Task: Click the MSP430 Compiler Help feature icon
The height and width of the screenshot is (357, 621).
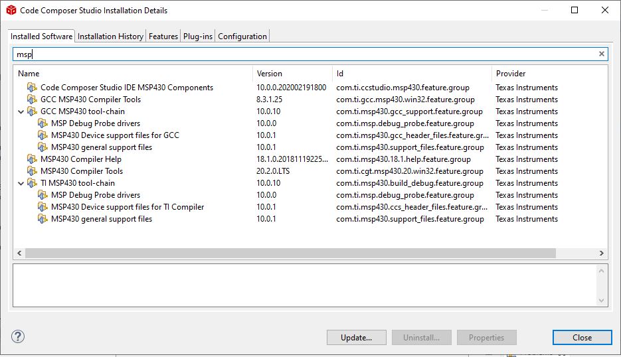Action: [32, 159]
